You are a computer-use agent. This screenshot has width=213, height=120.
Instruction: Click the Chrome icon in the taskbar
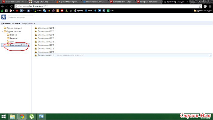(x=22, y=117)
